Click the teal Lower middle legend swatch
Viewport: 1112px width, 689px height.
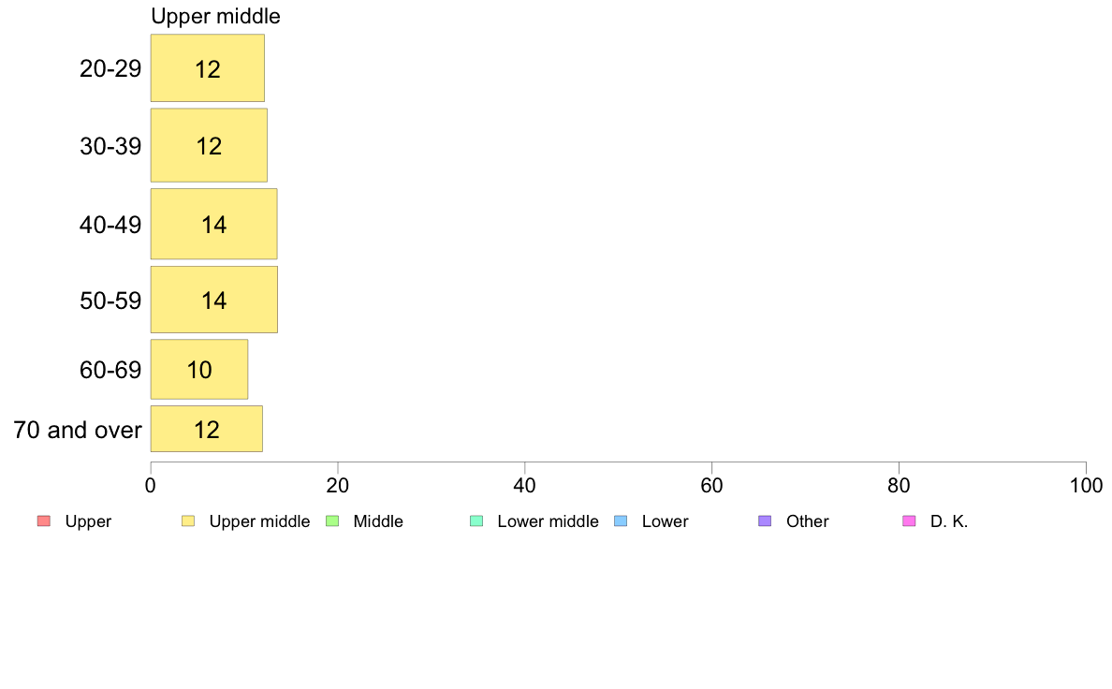point(476,521)
